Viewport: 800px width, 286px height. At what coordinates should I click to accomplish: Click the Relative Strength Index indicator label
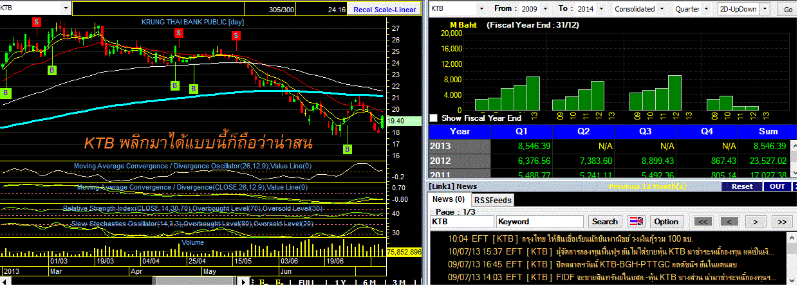tap(192, 208)
